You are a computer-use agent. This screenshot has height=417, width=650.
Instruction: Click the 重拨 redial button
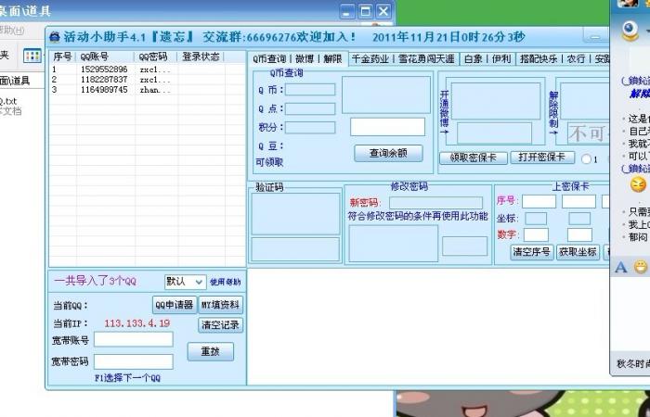point(211,351)
